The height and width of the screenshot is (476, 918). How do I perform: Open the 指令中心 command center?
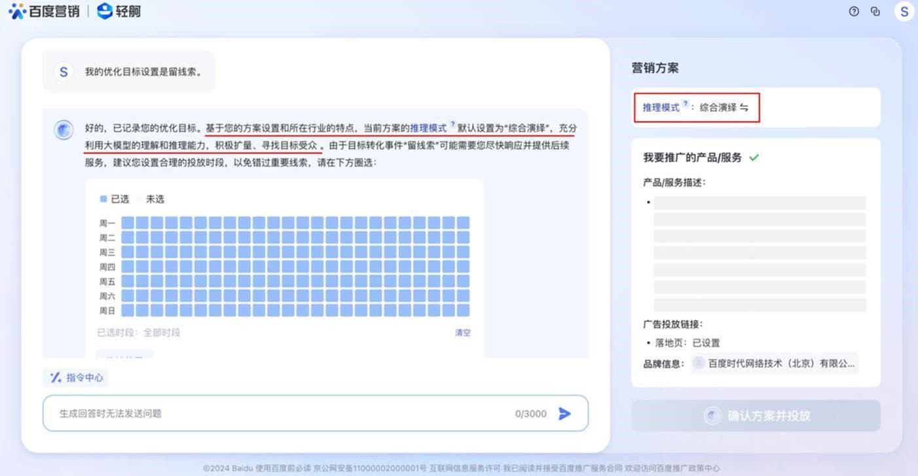[x=77, y=377]
